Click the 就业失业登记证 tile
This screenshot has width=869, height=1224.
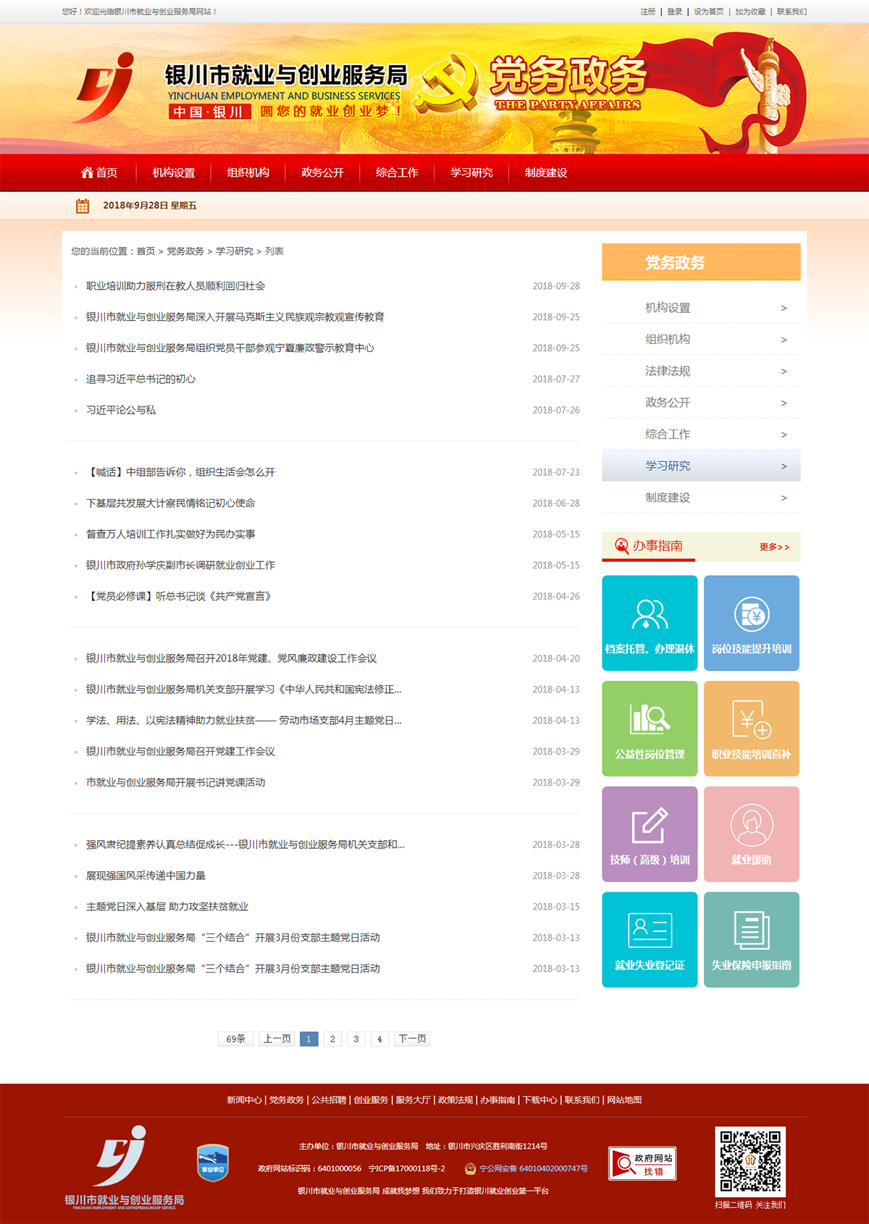[x=650, y=939]
